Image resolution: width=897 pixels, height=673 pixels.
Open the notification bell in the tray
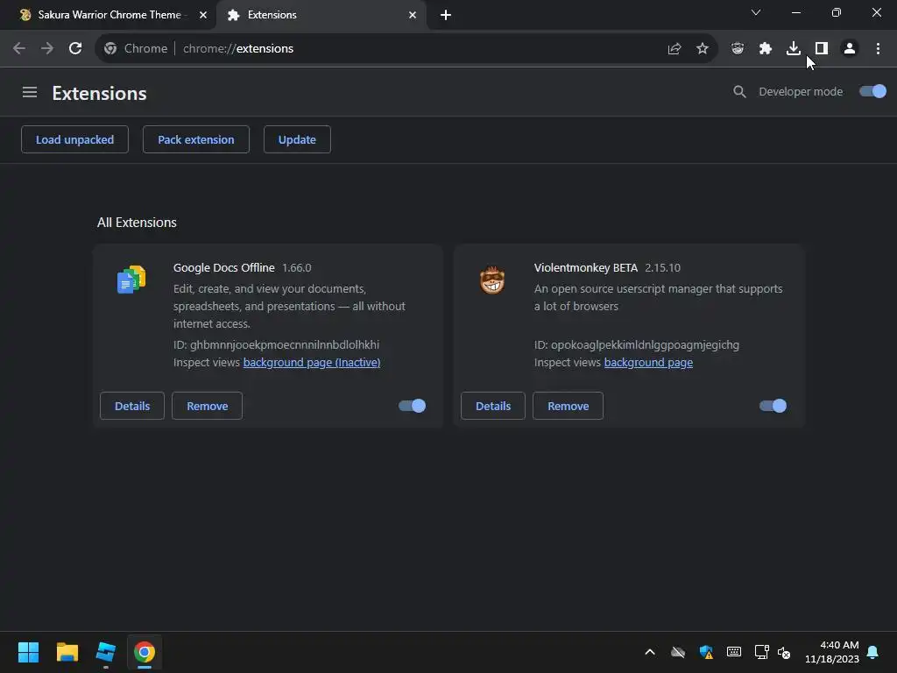(872, 652)
